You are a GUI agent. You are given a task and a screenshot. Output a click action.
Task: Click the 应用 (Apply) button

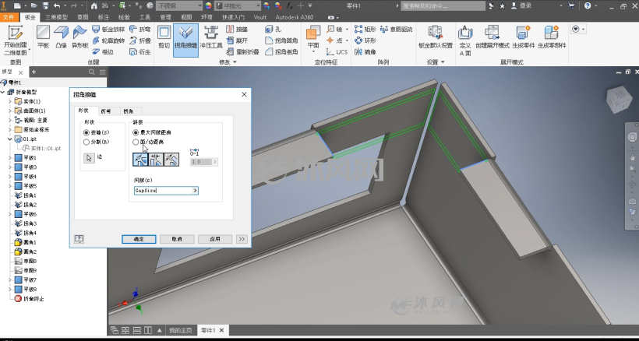click(215, 239)
